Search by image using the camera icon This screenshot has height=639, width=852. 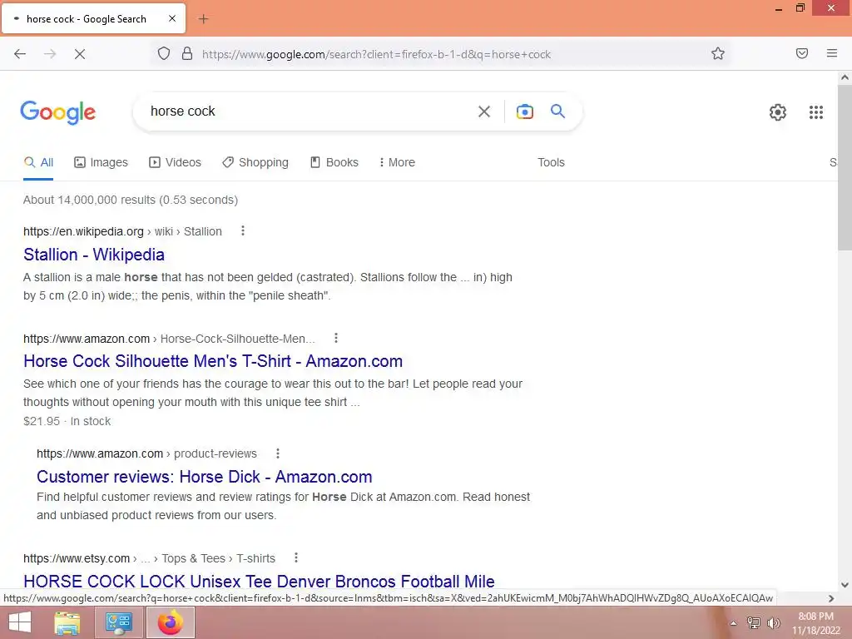point(524,111)
